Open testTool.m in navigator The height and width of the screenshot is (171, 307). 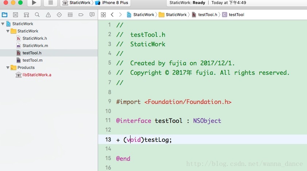49,60
